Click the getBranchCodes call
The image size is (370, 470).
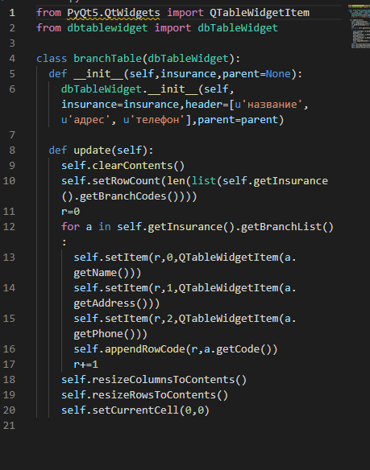123,196
